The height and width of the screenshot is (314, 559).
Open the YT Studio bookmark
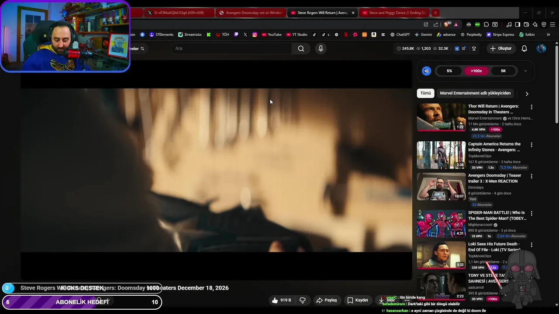pyautogui.click(x=297, y=34)
